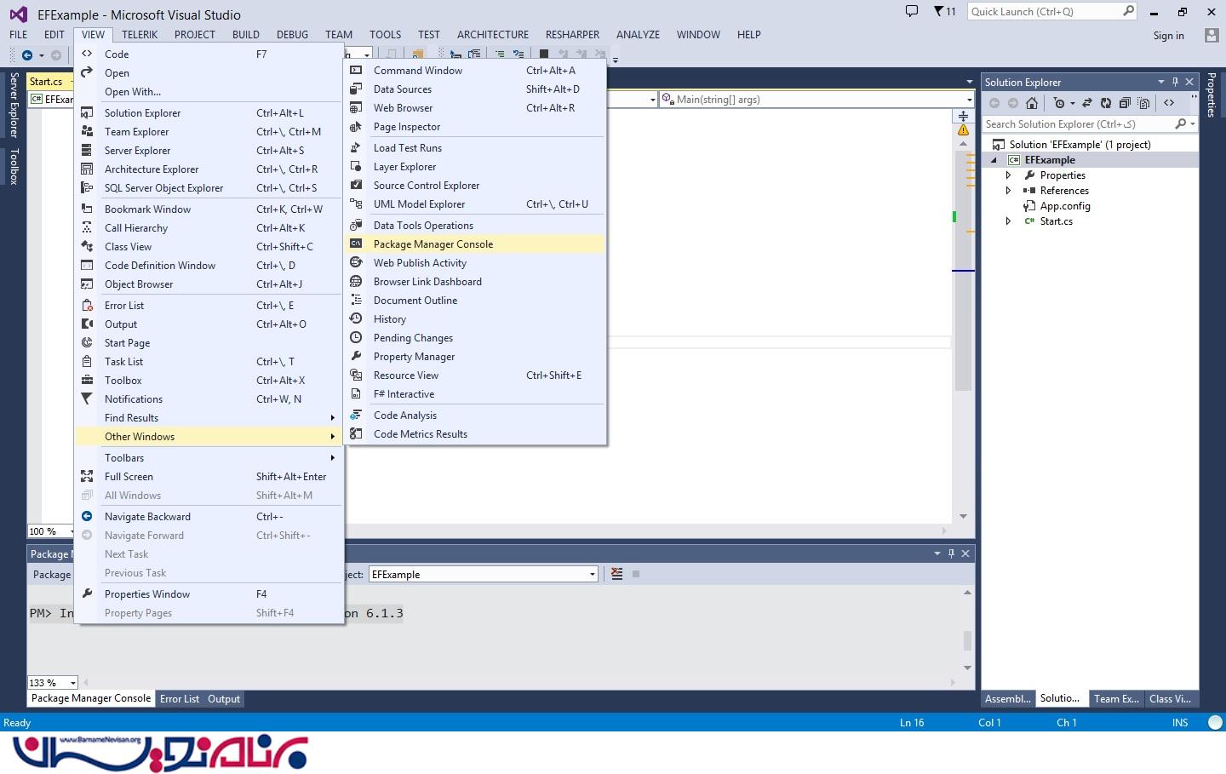Click the Search Solution Explorer field
This screenshot has width=1226, height=774.
[x=1076, y=124]
